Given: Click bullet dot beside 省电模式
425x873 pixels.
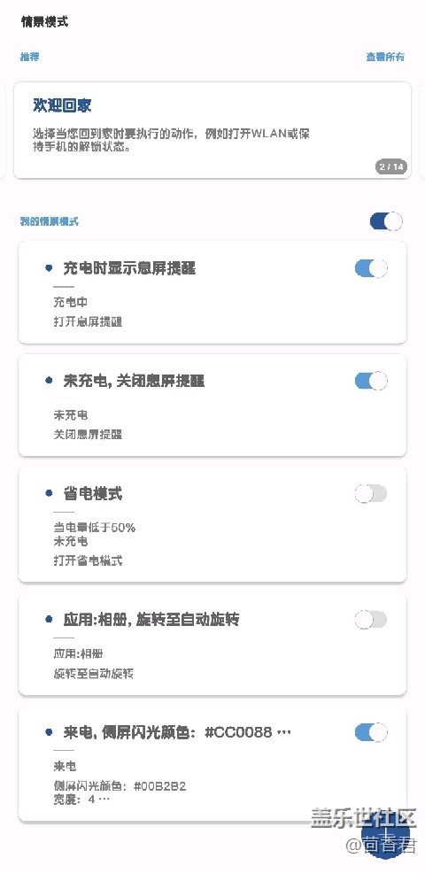Looking at the screenshot, I should click(x=49, y=493).
